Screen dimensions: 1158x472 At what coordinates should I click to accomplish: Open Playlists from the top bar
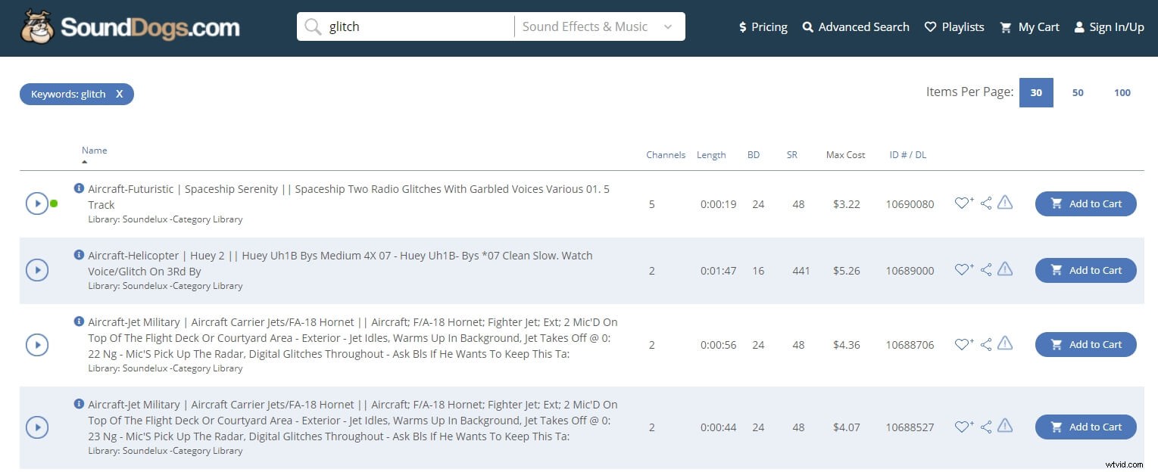click(x=954, y=26)
